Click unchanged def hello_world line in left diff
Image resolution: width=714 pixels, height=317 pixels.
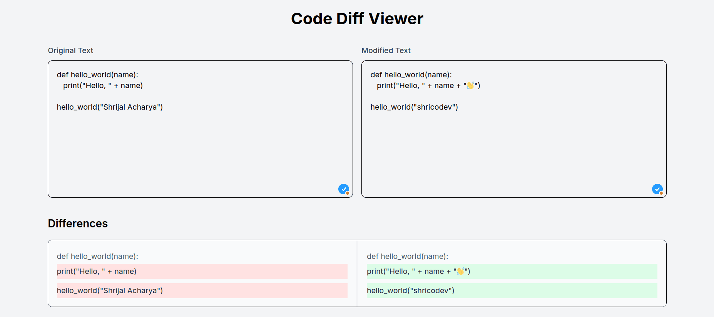pyautogui.click(x=97, y=256)
